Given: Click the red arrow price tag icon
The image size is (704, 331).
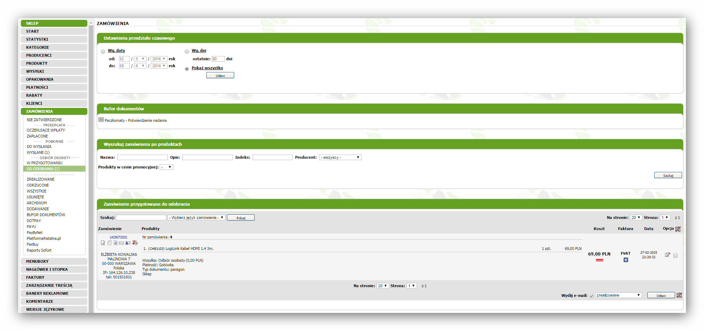Looking at the screenshot, I should tap(135, 243).
